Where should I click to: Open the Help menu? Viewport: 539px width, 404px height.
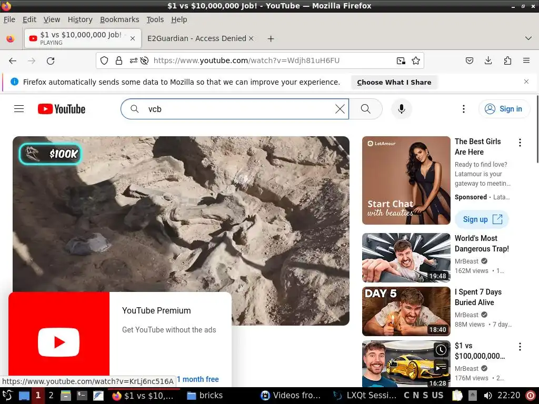[x=179, y=19]
